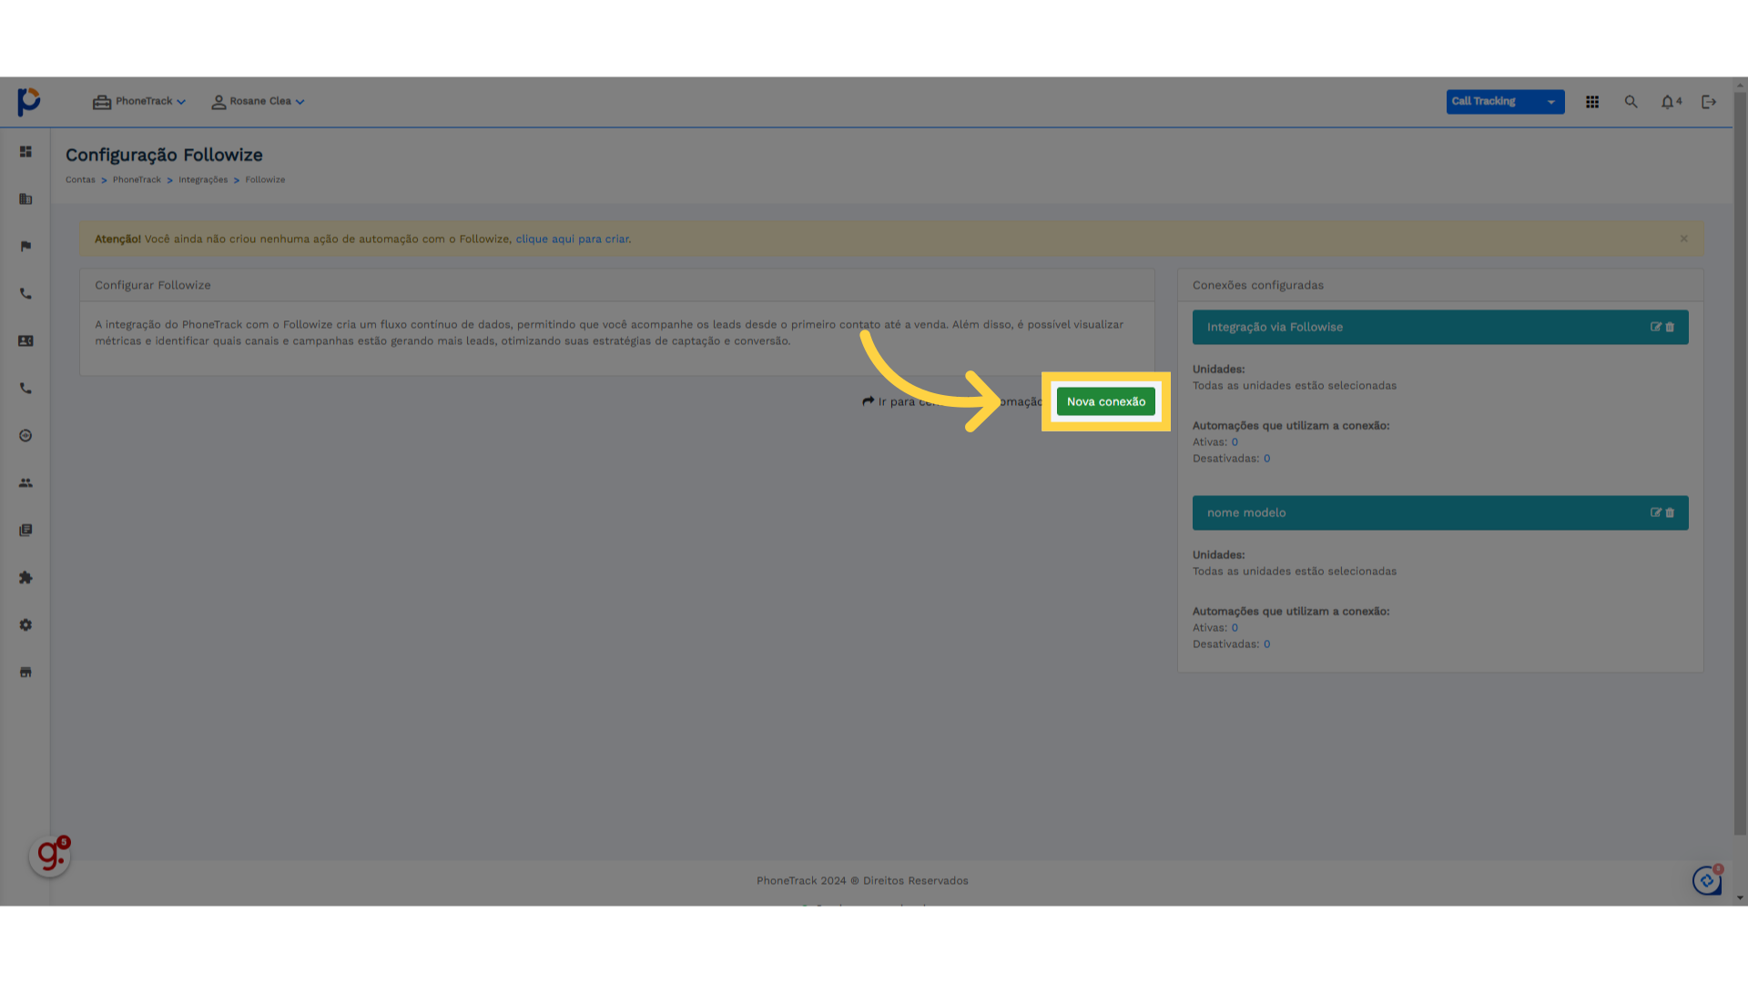Viewport: 1748px width, 983px height.
Task: Click 'PhoneTrack 2024 © Direitos Reservados' footer text
Action: pos(862,880)
